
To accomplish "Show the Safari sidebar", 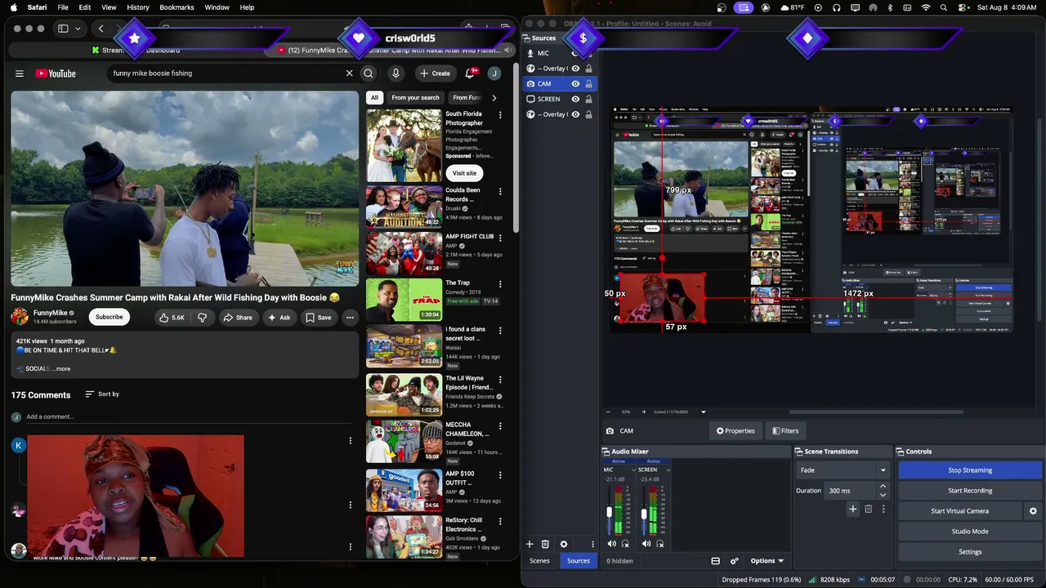I will pos(63,29).
